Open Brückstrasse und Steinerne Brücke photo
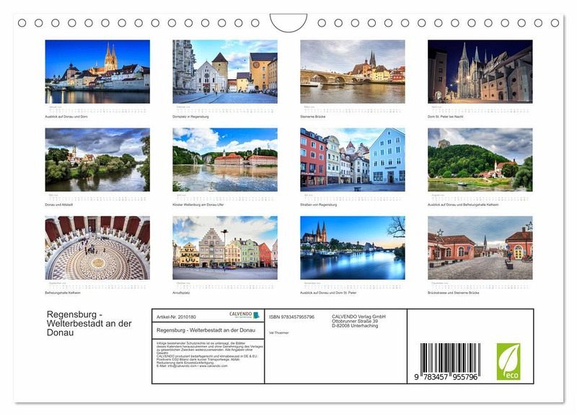 [480, 247]
